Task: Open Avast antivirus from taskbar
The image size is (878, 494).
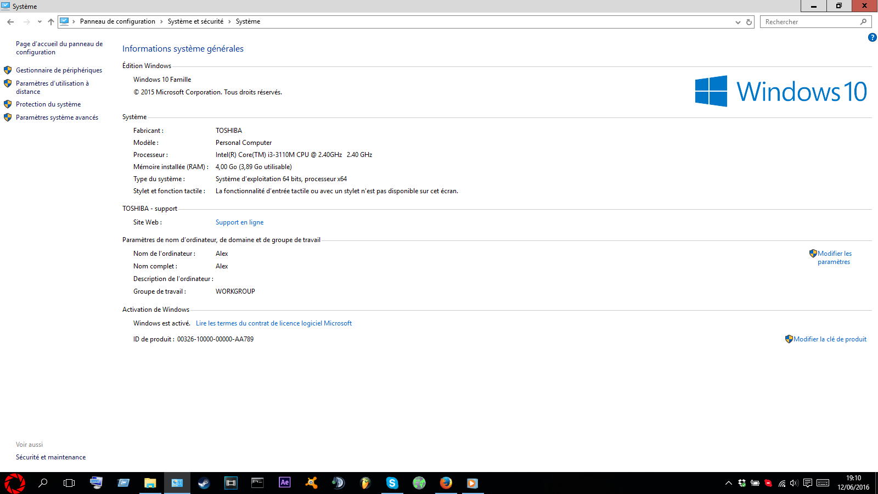Action: pyautogui.click(x=311, y=483)
